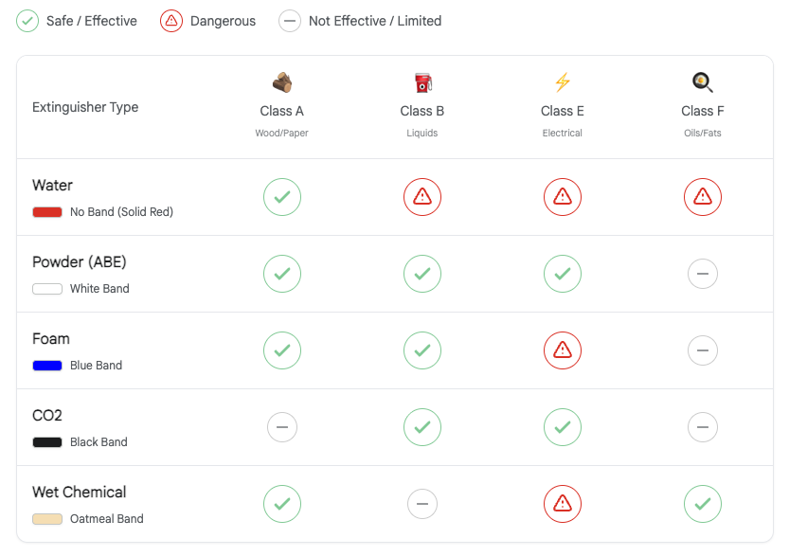The height and width of the screenshot is (556, 789).
Task: Click the Class E lightning bolt icon
Action: coord(563,82)
